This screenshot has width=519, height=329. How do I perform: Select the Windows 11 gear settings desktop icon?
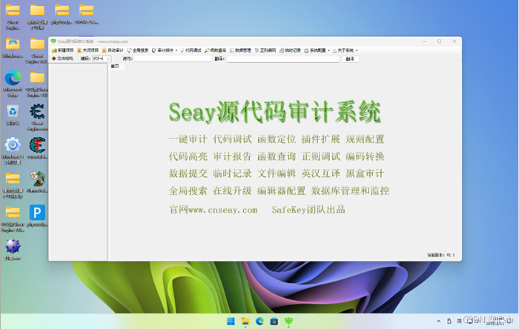point(13,150)
